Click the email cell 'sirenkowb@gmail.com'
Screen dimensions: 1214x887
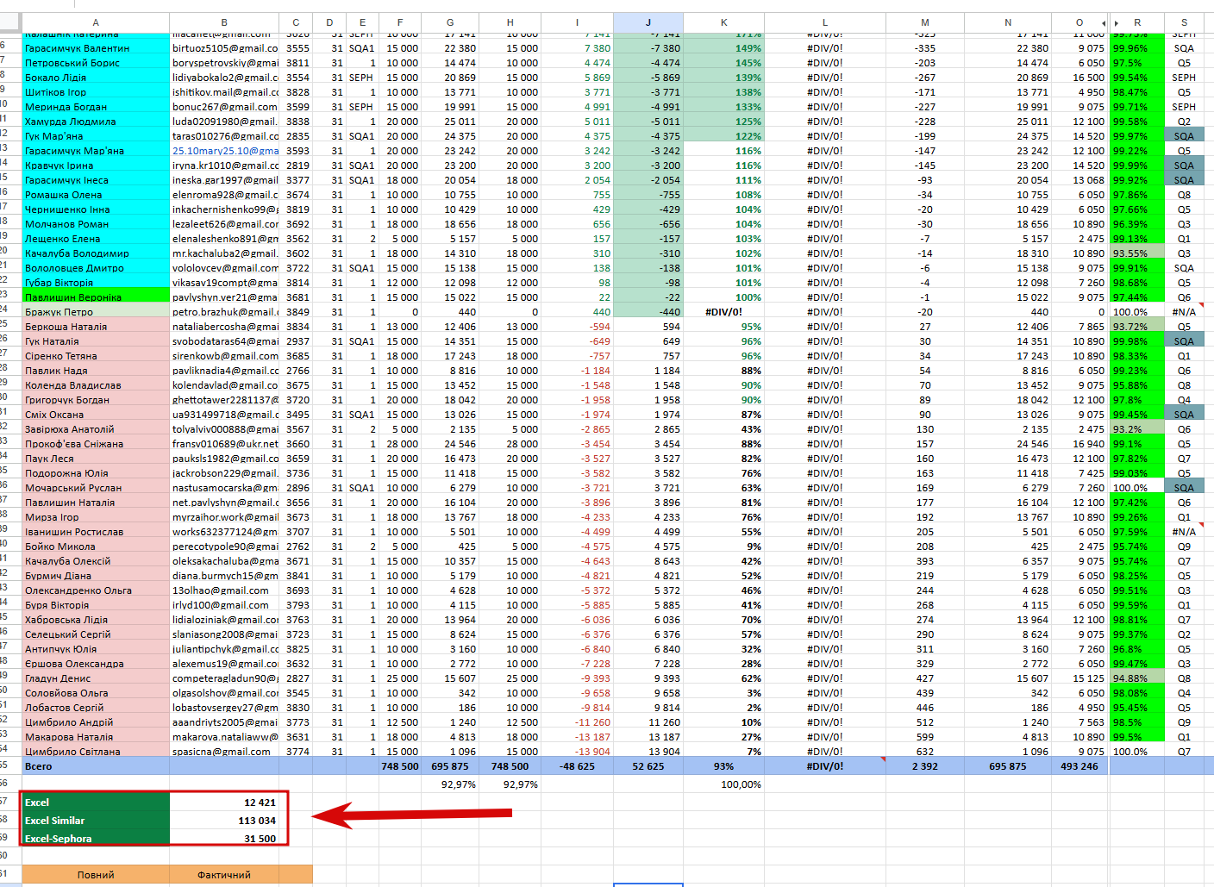click(224, 356)
